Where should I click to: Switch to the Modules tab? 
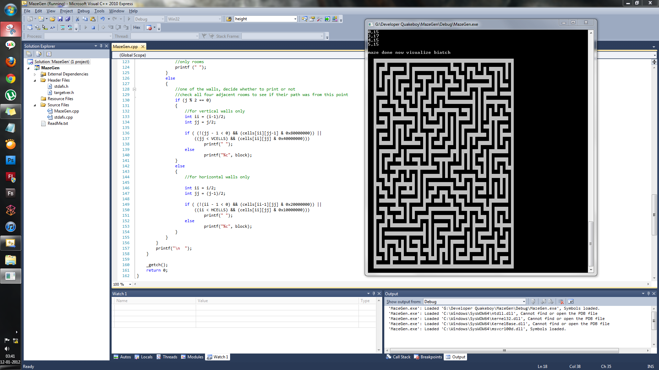coord(192,357)
